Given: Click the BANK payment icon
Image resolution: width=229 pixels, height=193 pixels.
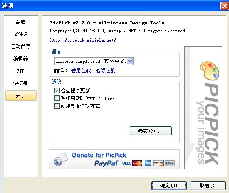Looking at the screenshot, I should pyautogui.click(x=169, y=163).
